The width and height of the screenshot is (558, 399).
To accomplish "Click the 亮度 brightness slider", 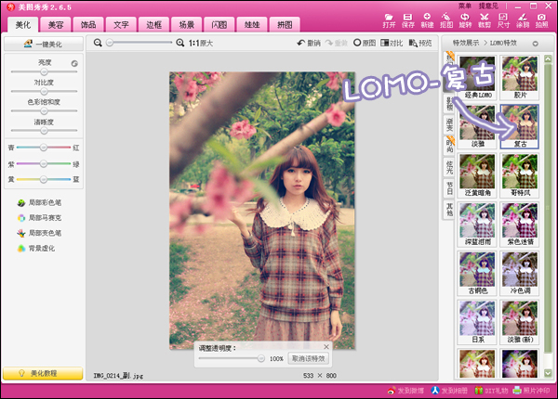I will click(x=42, y=73).
